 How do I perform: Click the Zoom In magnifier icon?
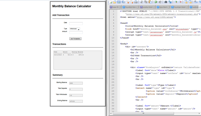176,2
